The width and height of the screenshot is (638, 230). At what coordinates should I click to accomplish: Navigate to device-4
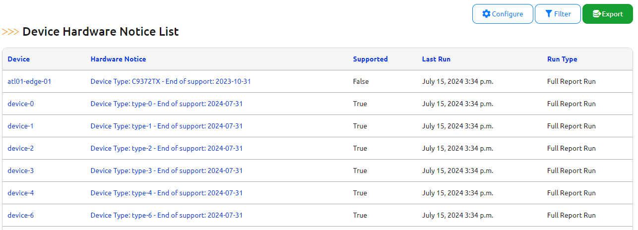[21, 193]
